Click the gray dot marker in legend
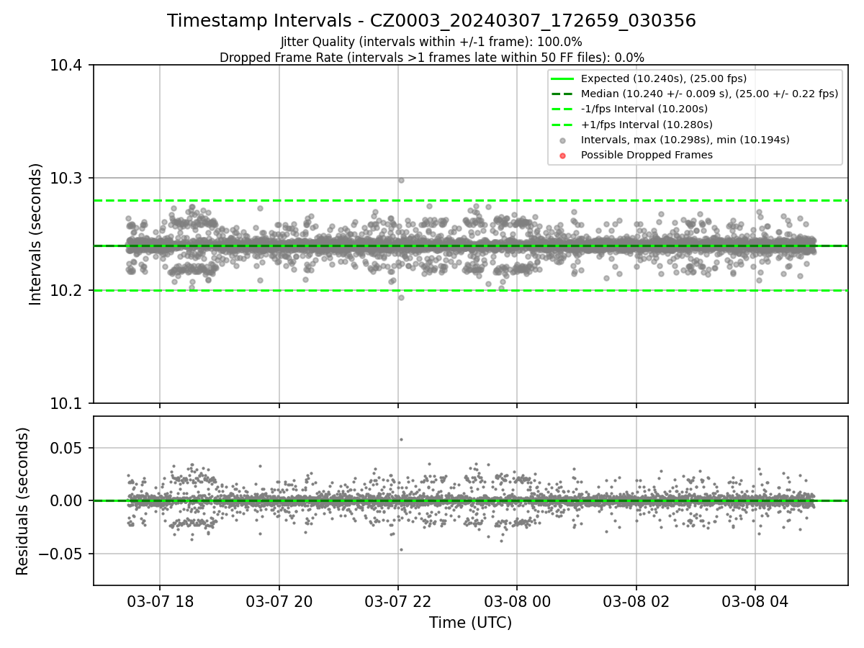 pos(563,140)
